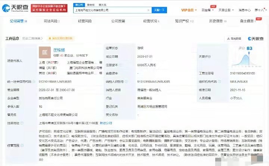Click the 工商信息 section heading
This screenshot has width=269, height=166.
pos(12,38)
